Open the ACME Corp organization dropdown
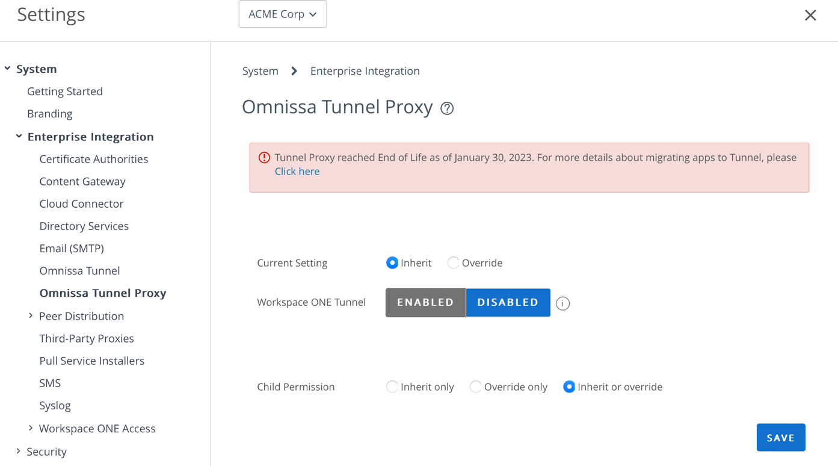Image resolution: width=838 pixels, height=466 pixels. pyautogui.click(x=283, y=14)
